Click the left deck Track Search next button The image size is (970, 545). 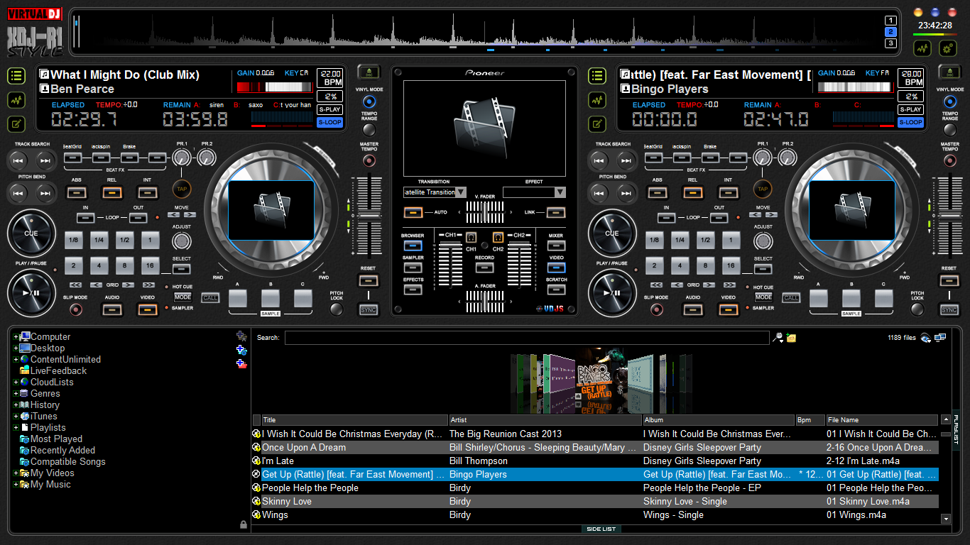click(x=45, y=161)
